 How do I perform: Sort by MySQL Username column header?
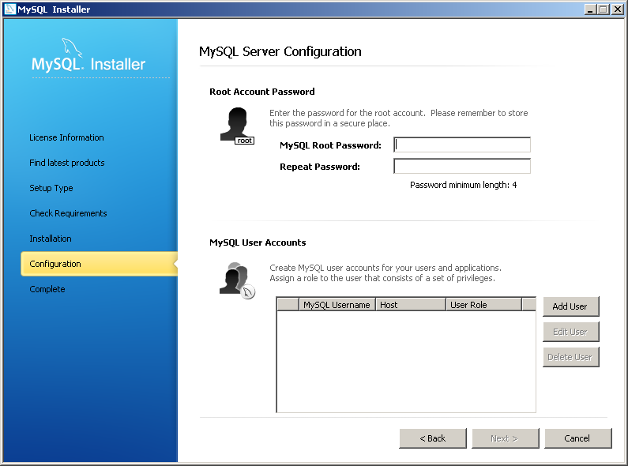click(337, 305)
